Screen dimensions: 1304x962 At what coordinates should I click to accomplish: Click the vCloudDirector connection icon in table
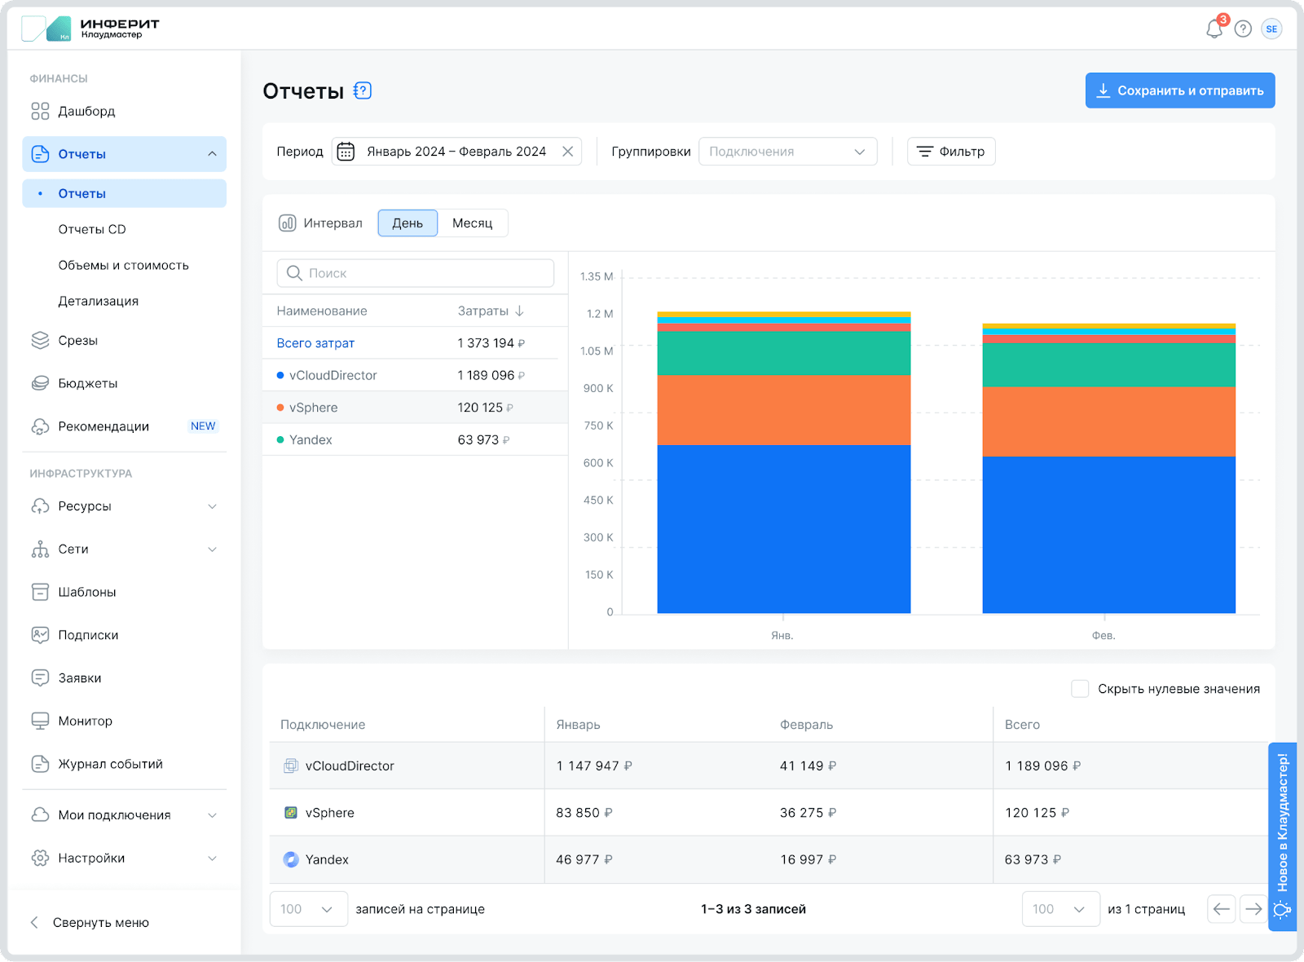(291, 766)
